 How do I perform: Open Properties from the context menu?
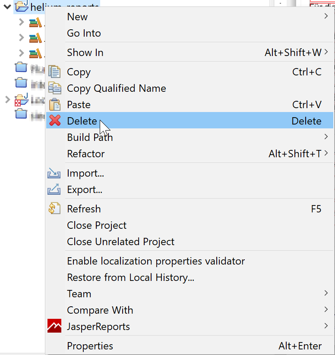coord(90,346)
